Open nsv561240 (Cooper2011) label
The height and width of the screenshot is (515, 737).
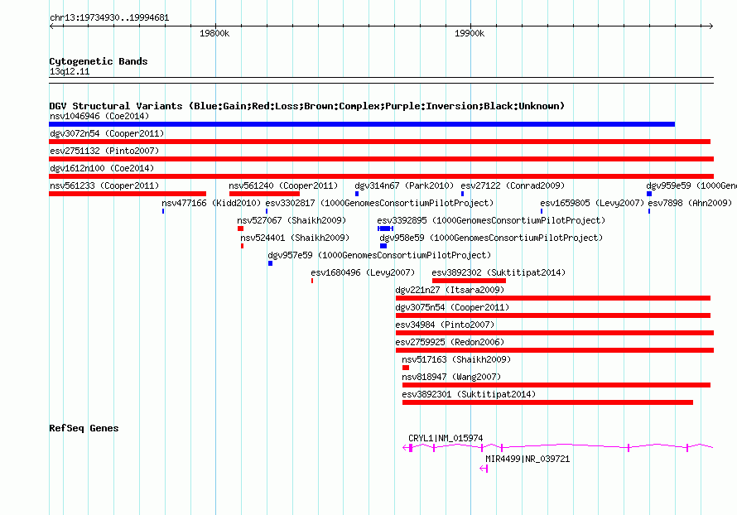pyautogui.click(x=283, y=185)
